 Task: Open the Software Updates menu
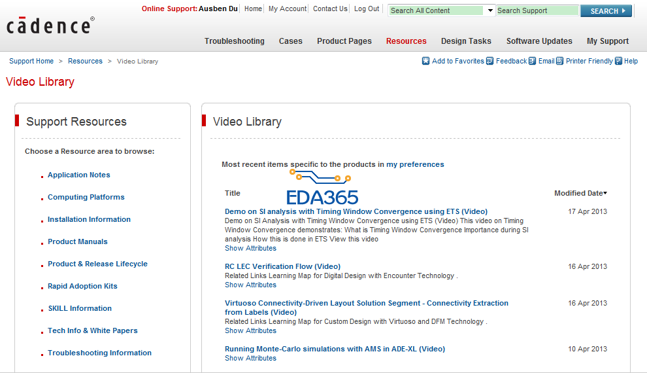(x=539, y=41)
